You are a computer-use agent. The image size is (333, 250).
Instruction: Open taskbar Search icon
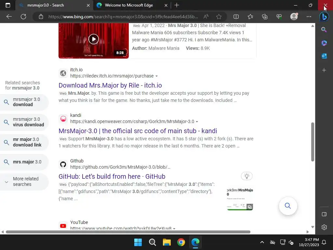click(x=152, y=242)
